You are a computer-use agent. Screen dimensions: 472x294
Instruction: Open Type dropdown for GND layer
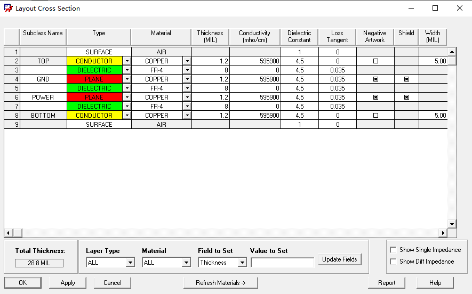127,79
